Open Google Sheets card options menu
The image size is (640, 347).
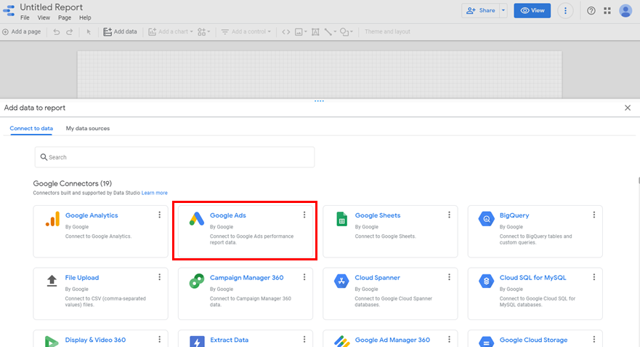pyautogui.click(x=450, y=215)
